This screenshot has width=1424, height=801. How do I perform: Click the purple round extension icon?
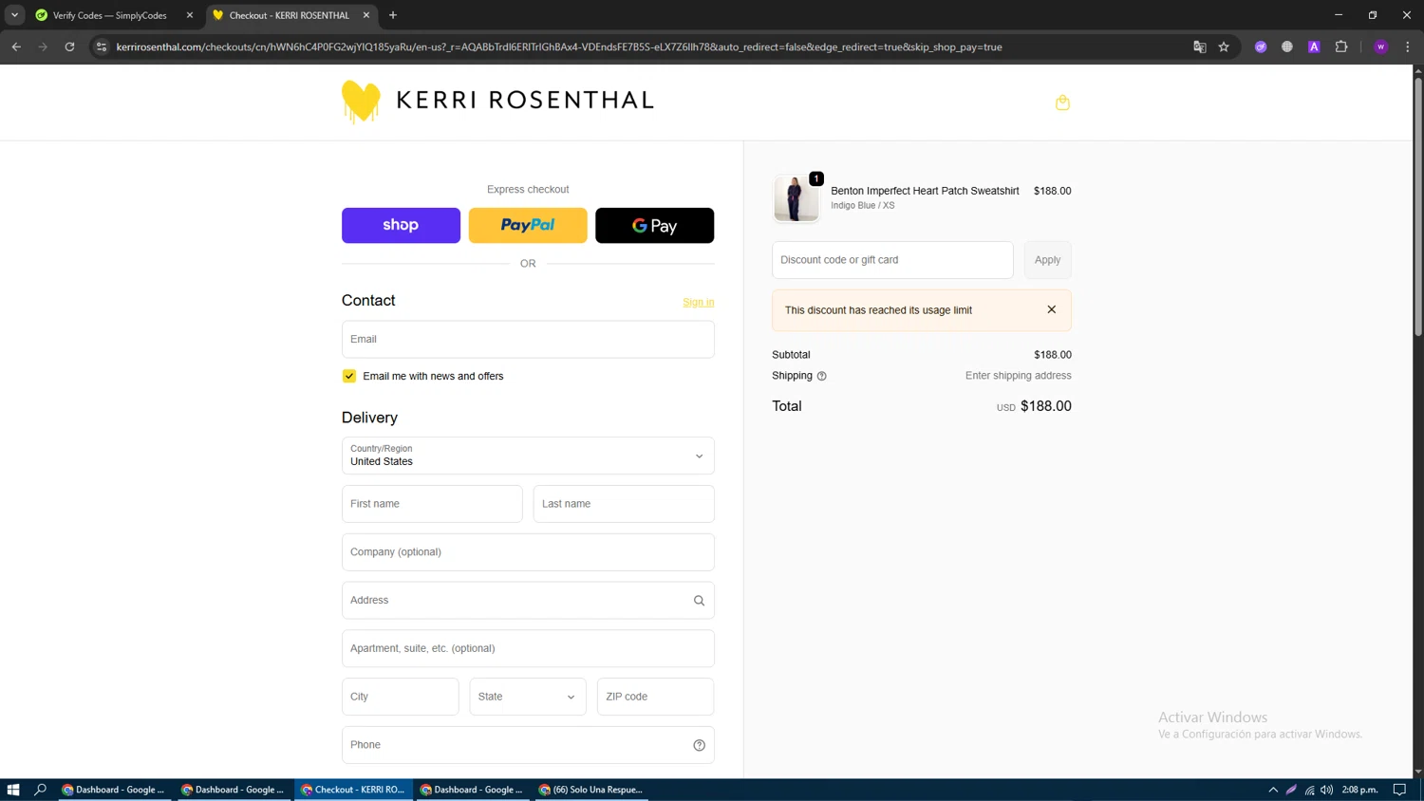coord(1261,47)
